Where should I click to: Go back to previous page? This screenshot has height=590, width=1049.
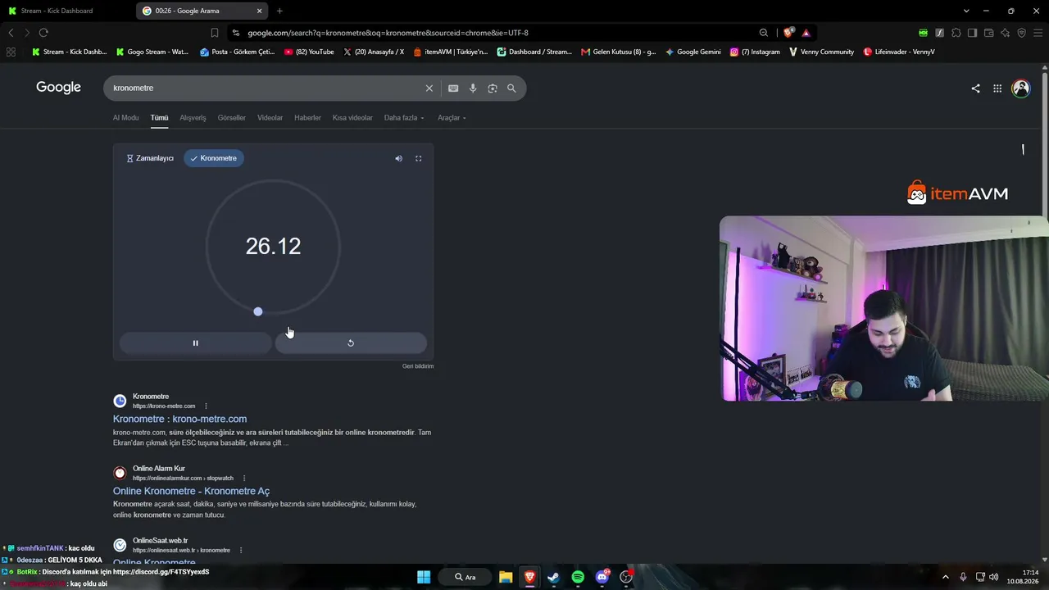point(11,33)
